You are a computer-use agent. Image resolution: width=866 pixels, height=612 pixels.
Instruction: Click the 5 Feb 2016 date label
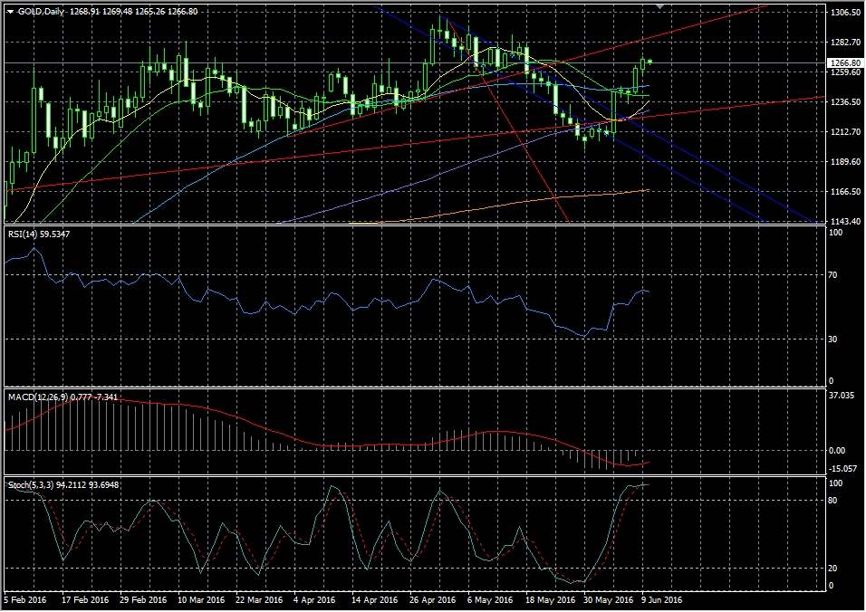24,600
